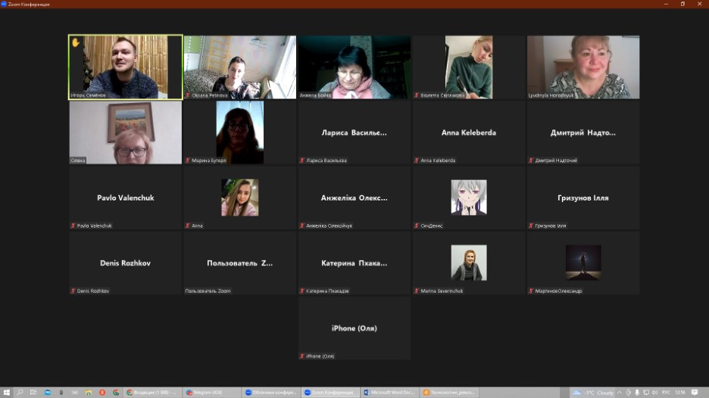709x398 pixels.
Task: Click МартиновОлександр's dark profile picture
Action: pyautogui.click(x=583, y=263)
